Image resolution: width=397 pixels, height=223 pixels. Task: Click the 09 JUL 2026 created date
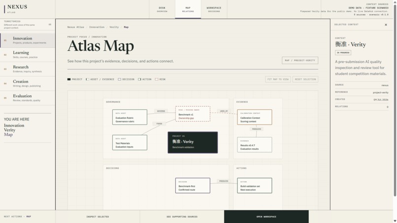pyautogui.click(x=381, y=100)
